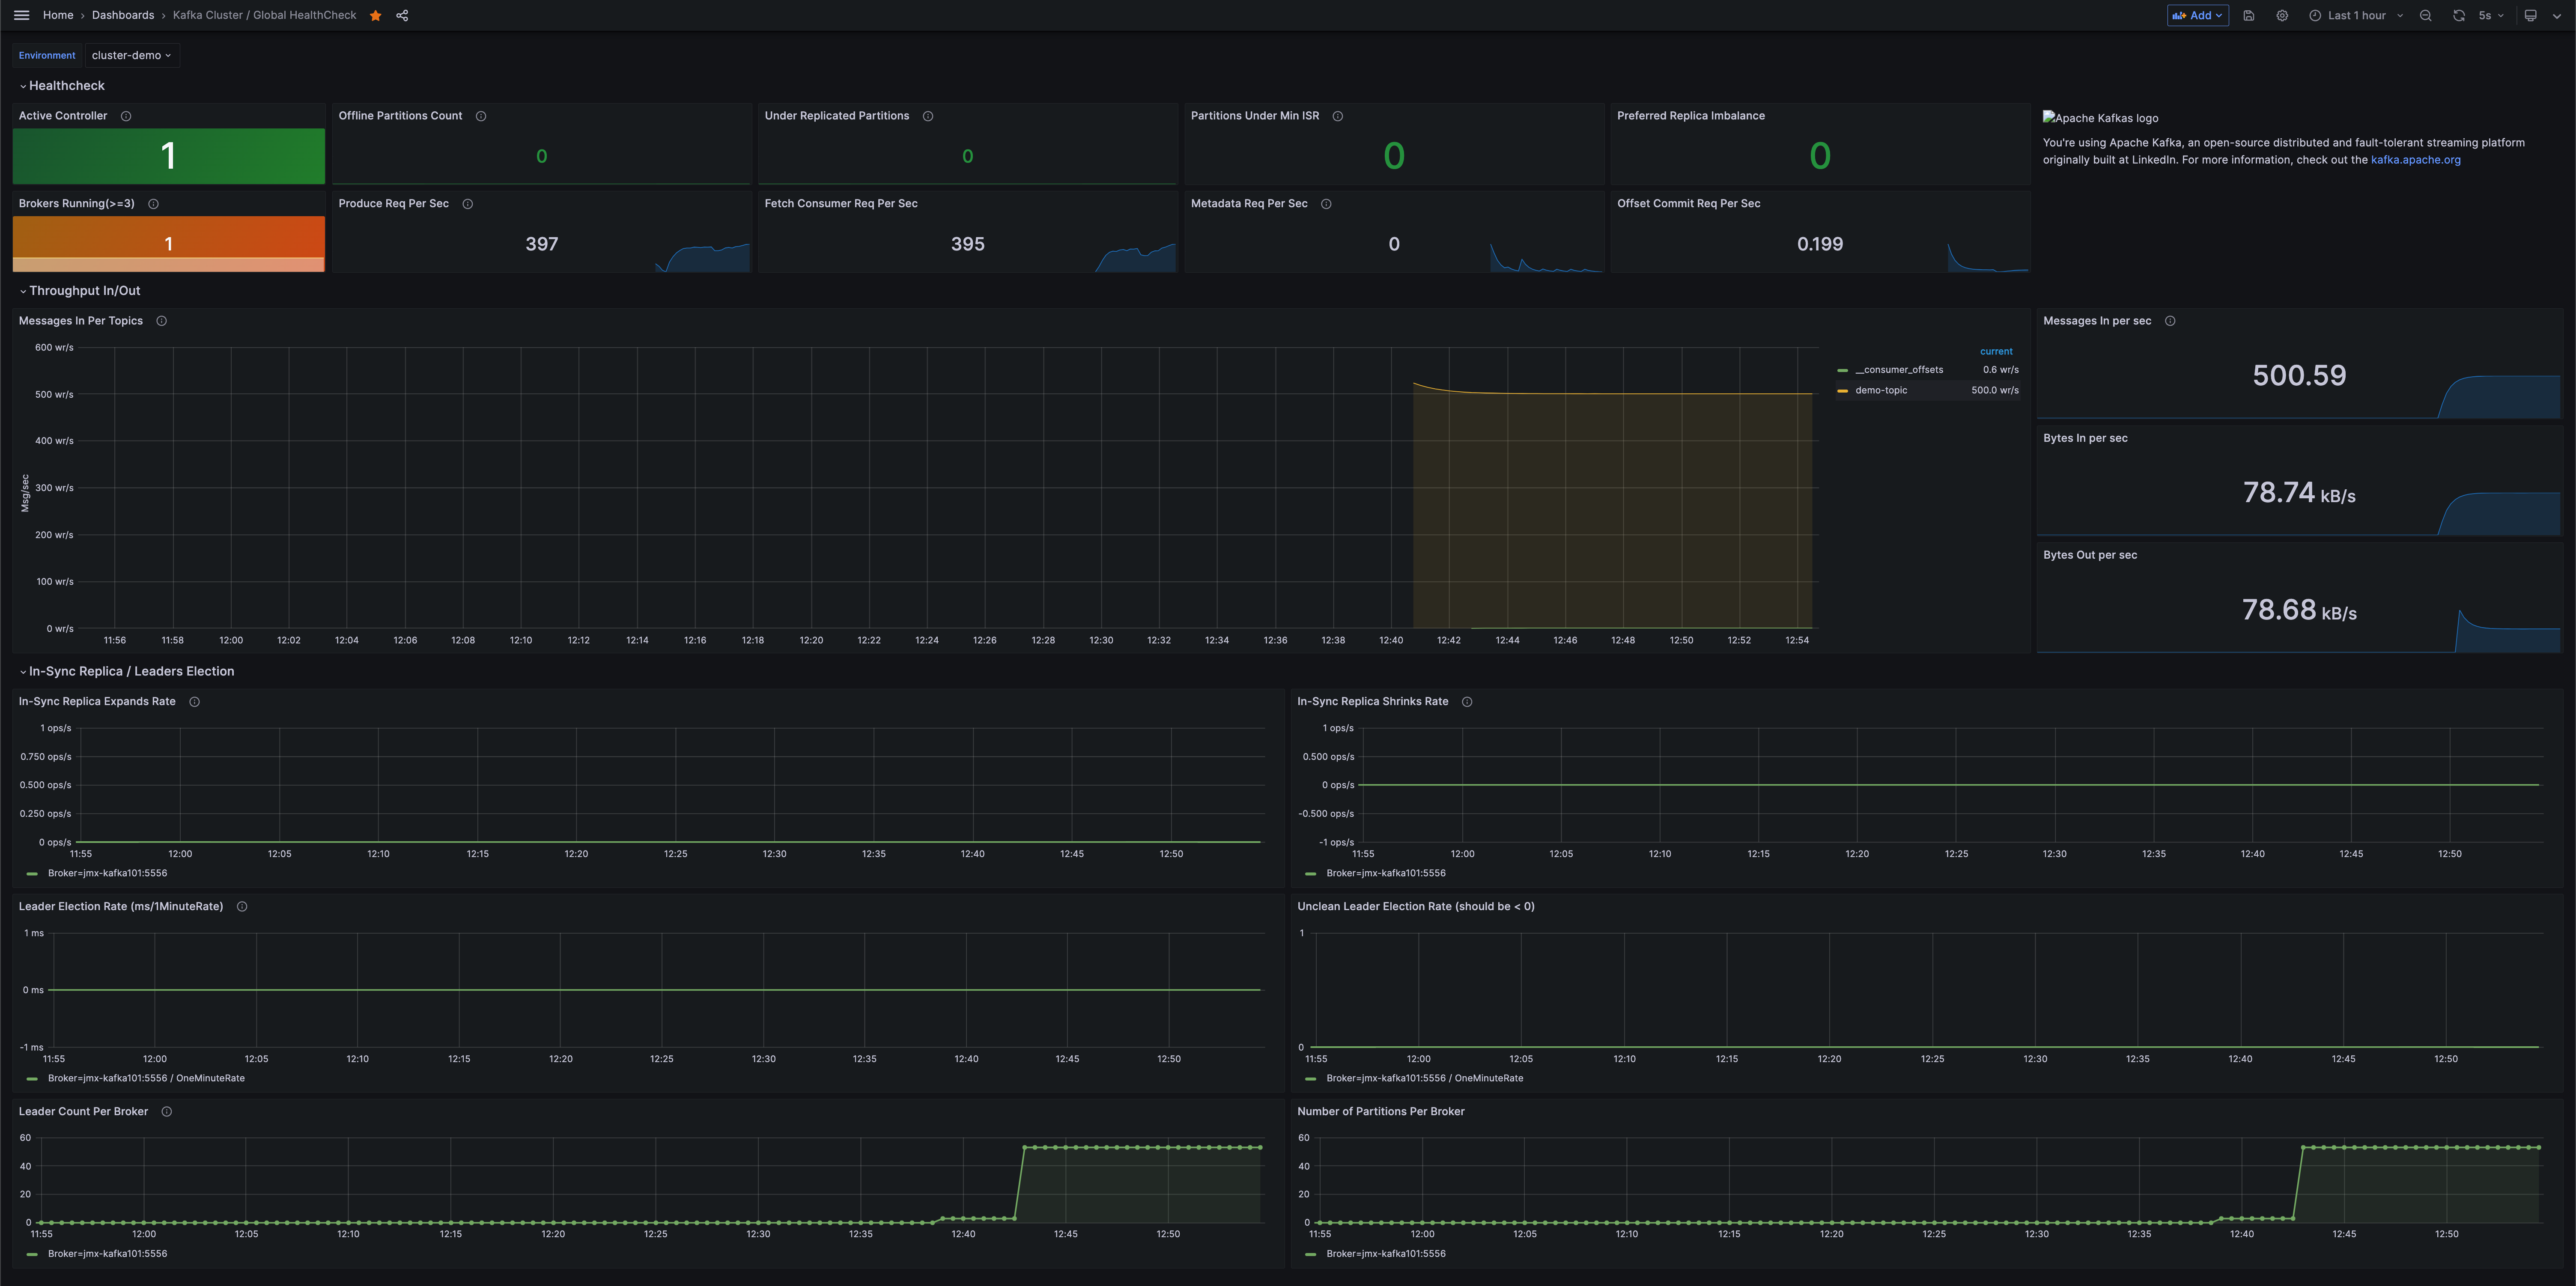Unstar this dashboard with the star icon
2576x1286 pixels.
click(x=376, y=16)
